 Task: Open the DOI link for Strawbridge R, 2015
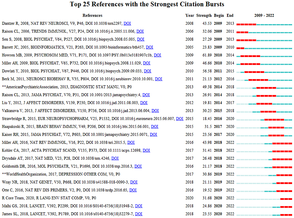coord(180,119)
